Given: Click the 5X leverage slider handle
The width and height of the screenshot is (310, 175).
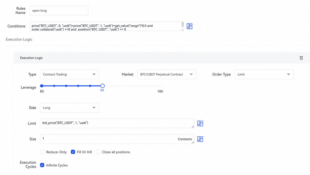Looking at the screenshot, I should (102, 86).
